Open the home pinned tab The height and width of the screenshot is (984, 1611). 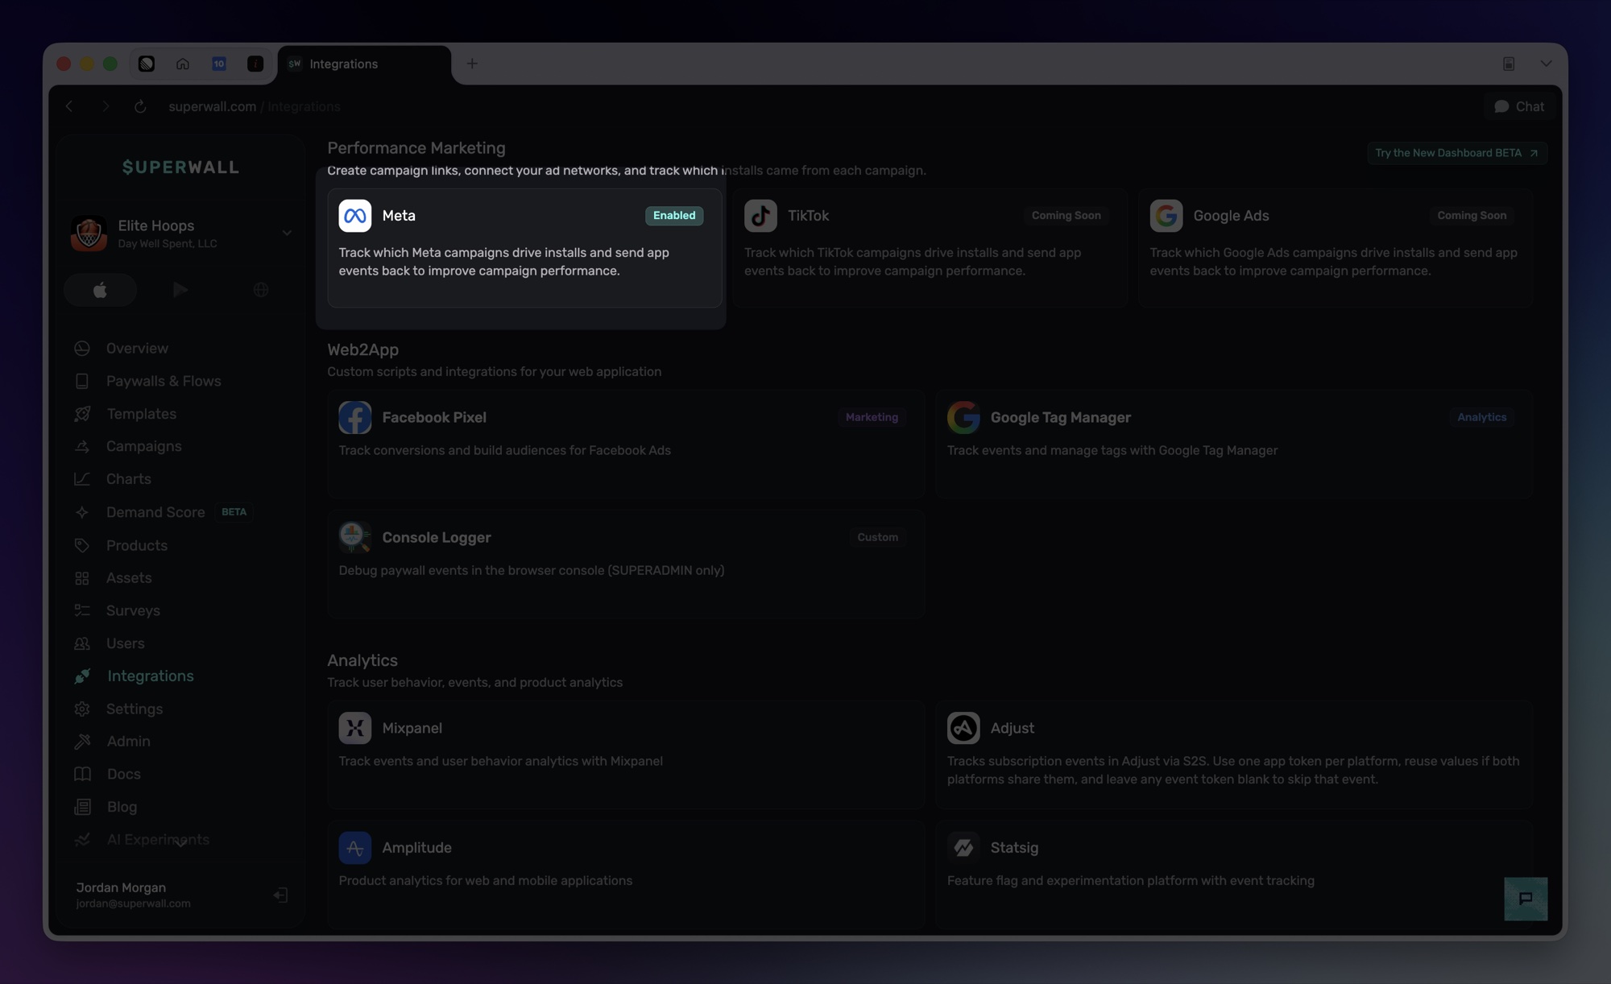183,64
